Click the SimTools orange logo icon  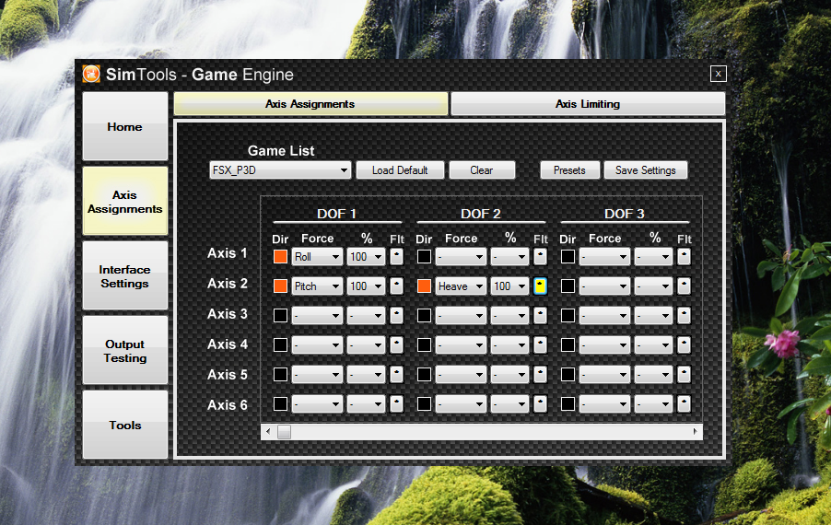click(x=91, y=75)
